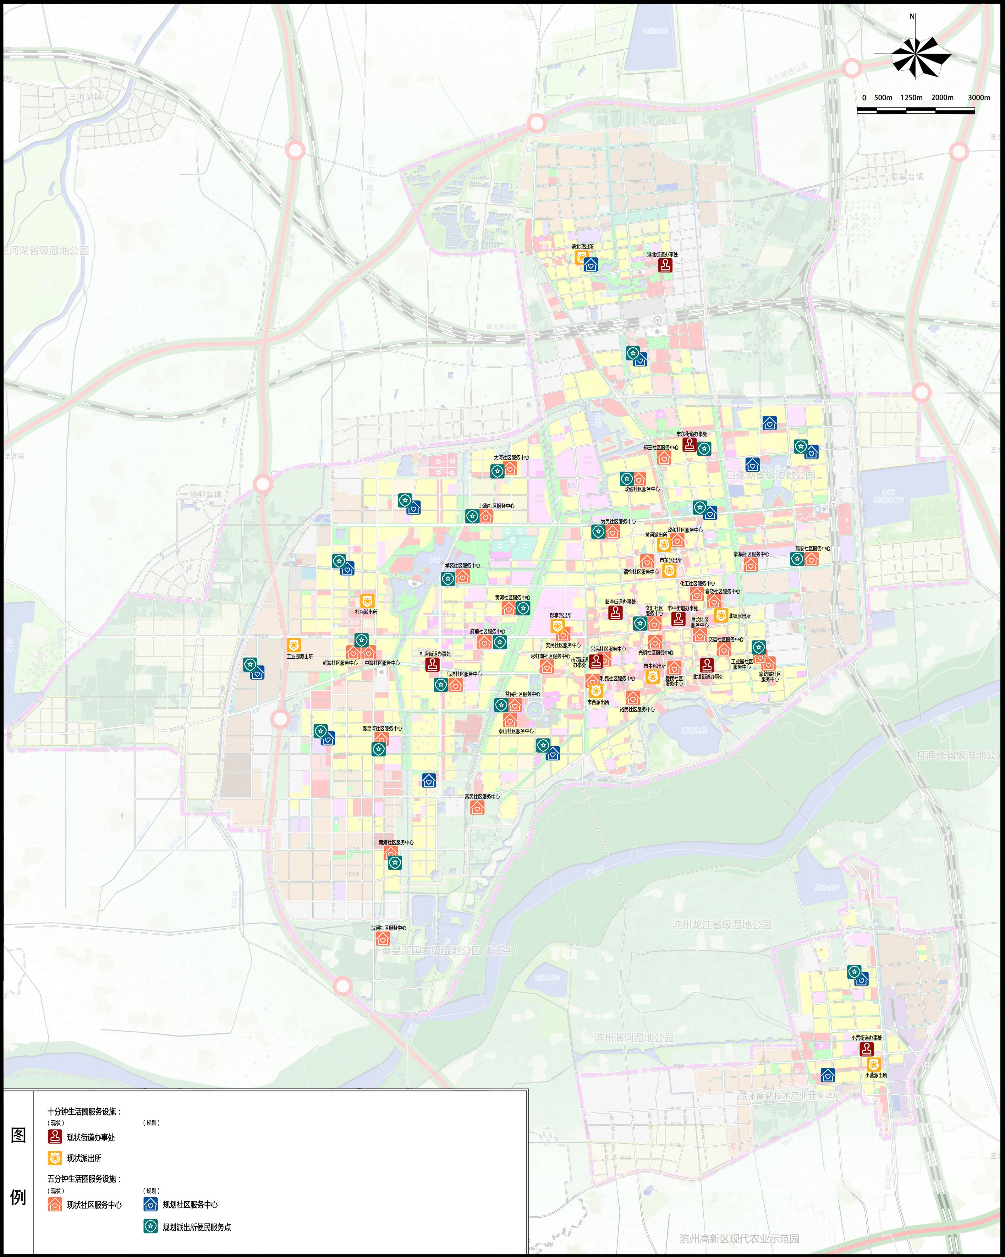The height and width of the screenshot is (1257, 1005).
Task: Click the 三河湖省级湿地公园 label
Action: click(46, 251)
